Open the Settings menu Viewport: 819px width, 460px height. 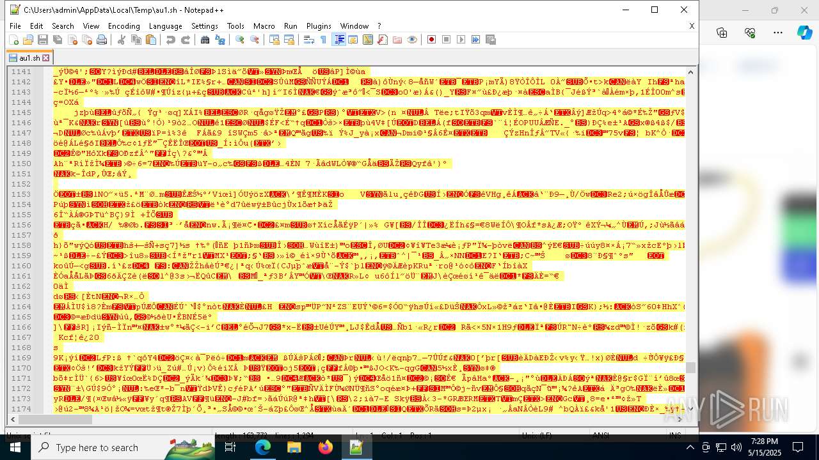205,26
